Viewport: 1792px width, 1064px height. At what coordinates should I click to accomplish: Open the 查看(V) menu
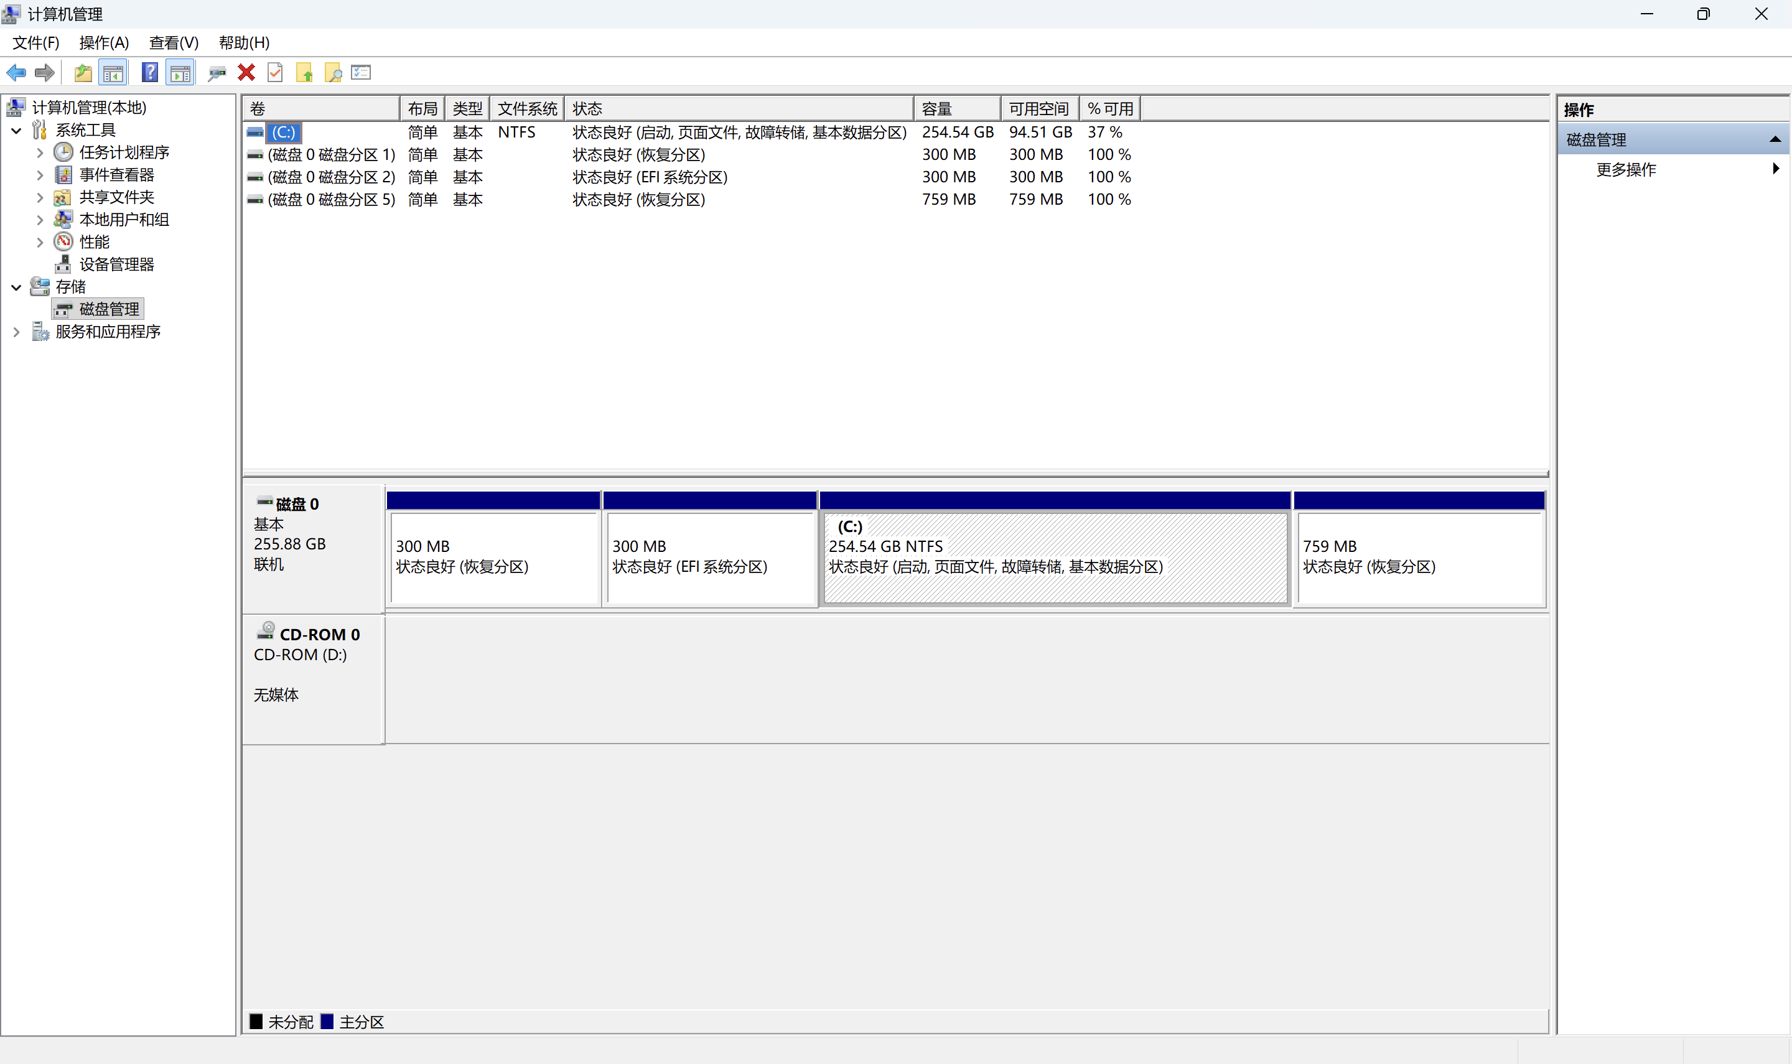pyautogui.click(x=174, y=43)
